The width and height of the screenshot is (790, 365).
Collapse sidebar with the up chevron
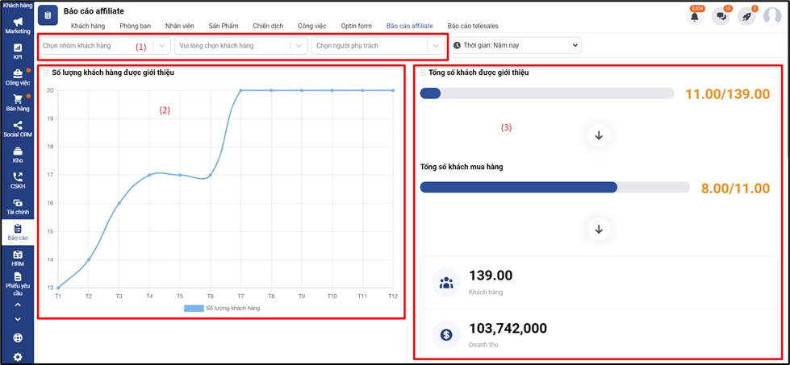click(18, 305)
